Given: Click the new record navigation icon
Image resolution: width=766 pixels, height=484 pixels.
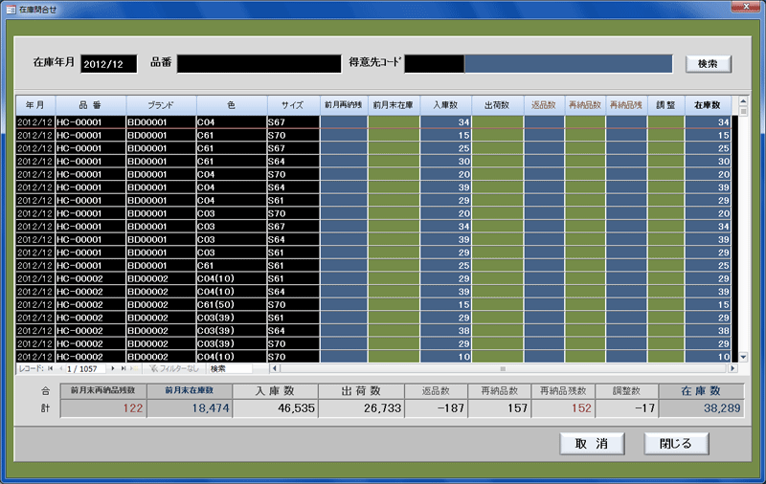Looking at the screenshot, I should [x=134, y=369].
